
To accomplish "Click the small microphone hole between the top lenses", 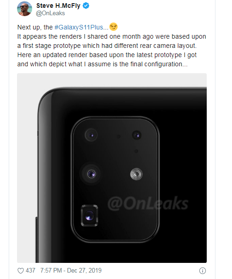I will 119,136.
